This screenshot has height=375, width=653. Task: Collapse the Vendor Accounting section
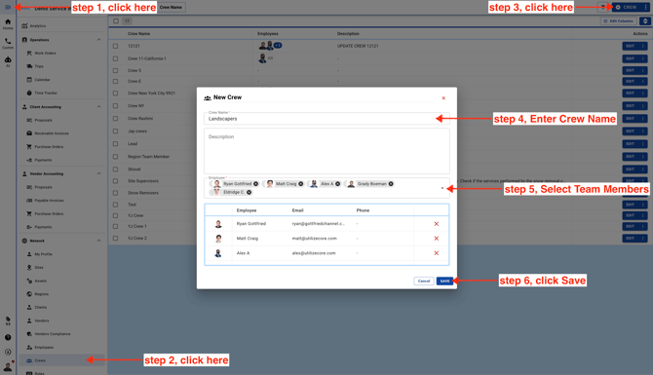coord(98,173)
